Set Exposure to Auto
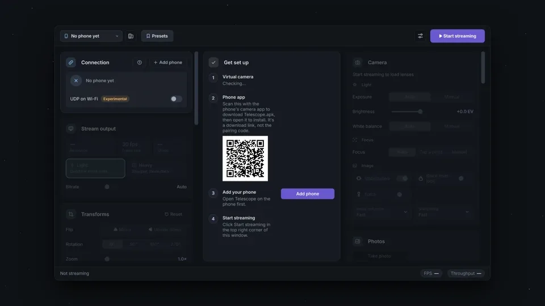The width and height of the screenshot is (545, 306). tap(410, 97)
